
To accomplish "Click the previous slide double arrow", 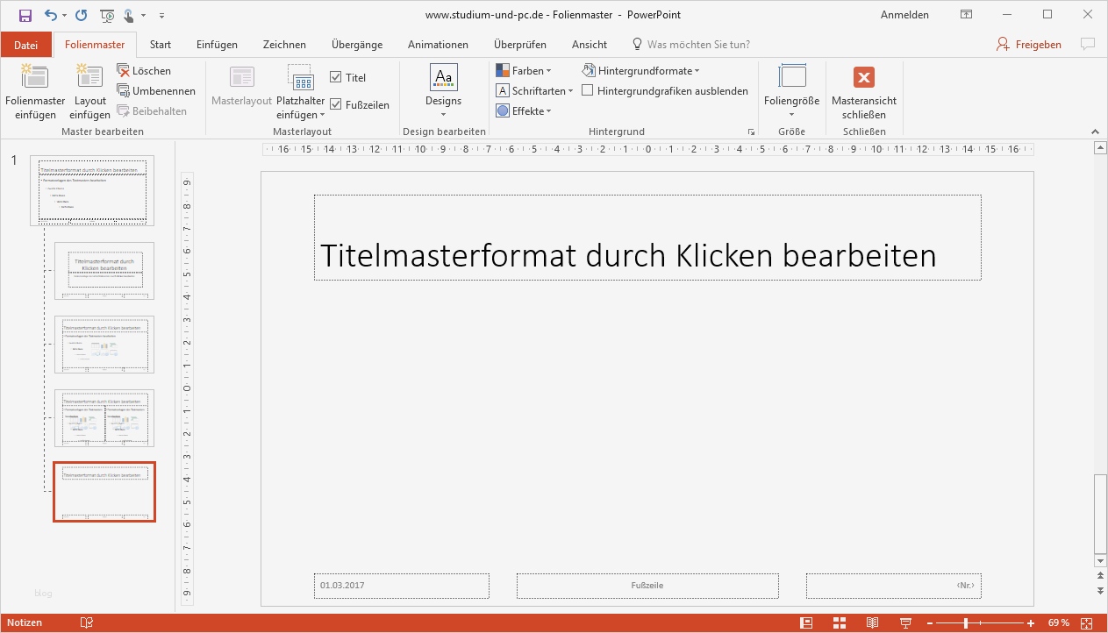I will coord(1099,576).
